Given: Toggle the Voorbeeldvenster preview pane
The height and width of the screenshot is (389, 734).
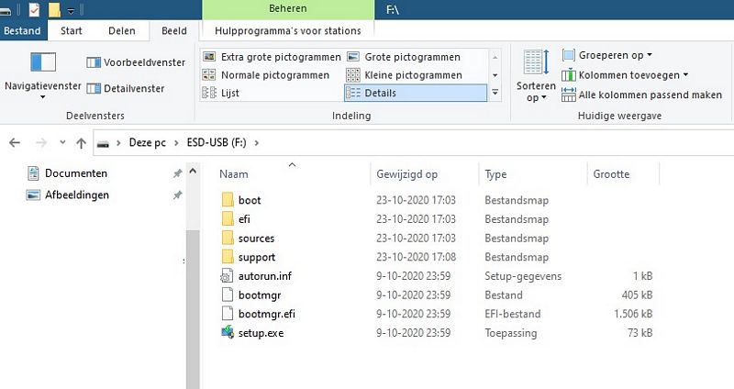Looking at the screenshot, I should click(136, 62).
